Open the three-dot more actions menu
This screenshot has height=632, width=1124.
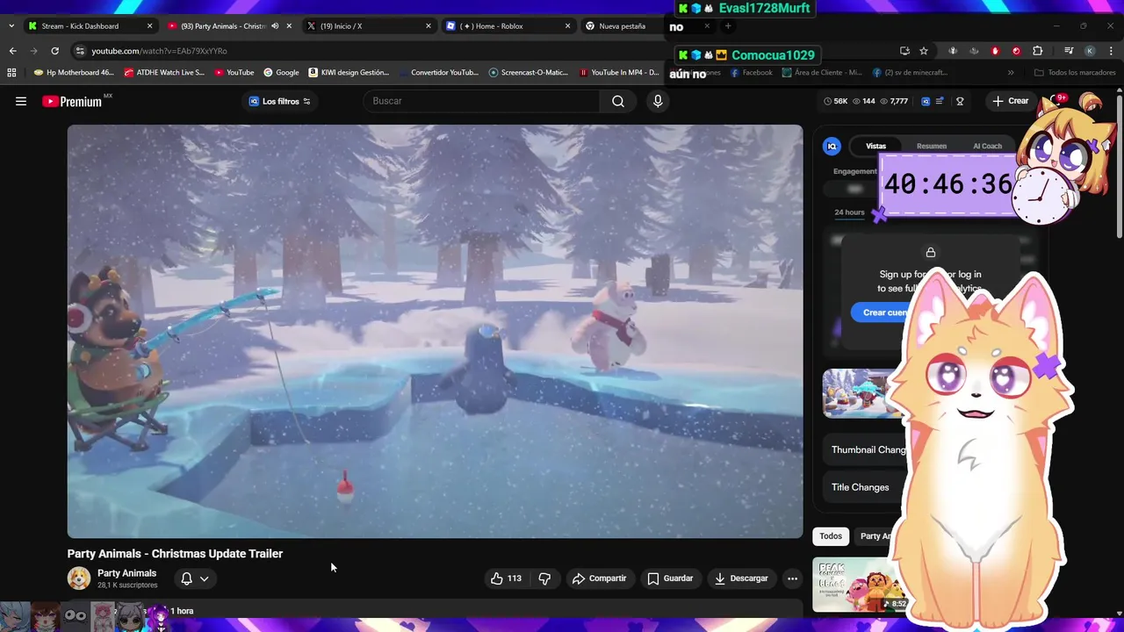[792, 578]
